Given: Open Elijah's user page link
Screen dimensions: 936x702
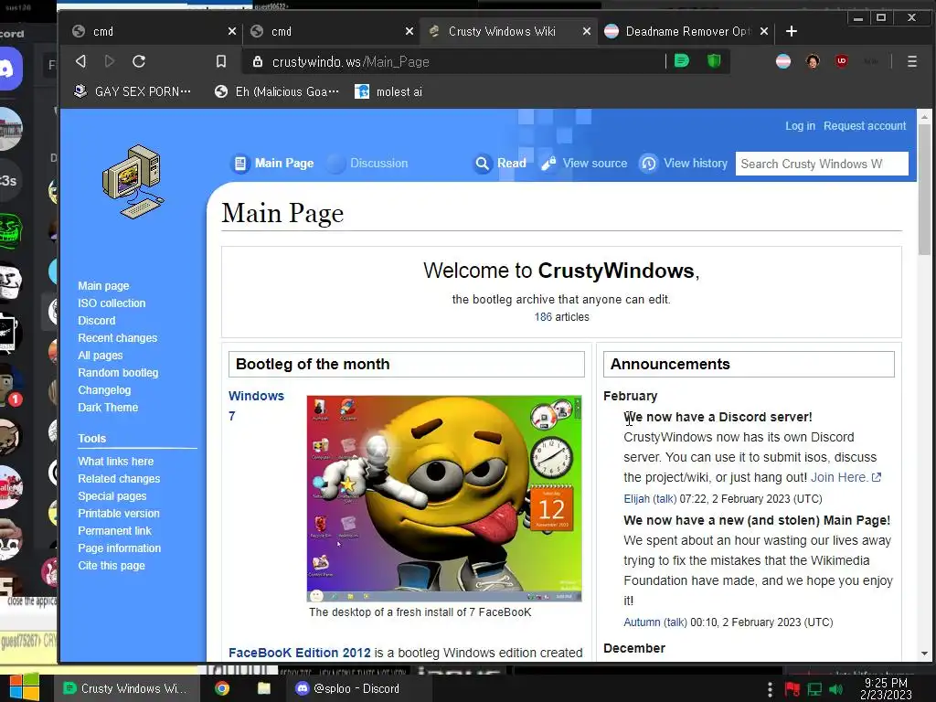Looking at the screenshot, I should tap(636, 498).
